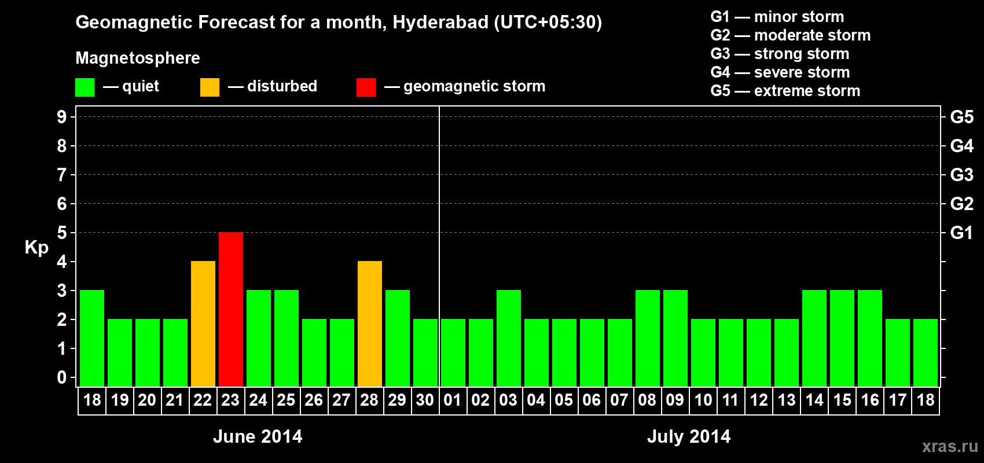The image size is (984, 463).
Task: Click the Kp axis value 0
Action: [62, 377]
